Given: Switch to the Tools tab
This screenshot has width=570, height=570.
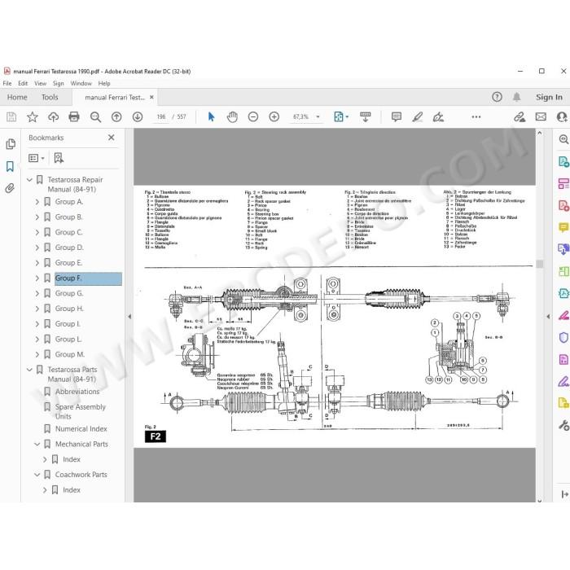Looking at the screenshot, I should click(50, 97).
